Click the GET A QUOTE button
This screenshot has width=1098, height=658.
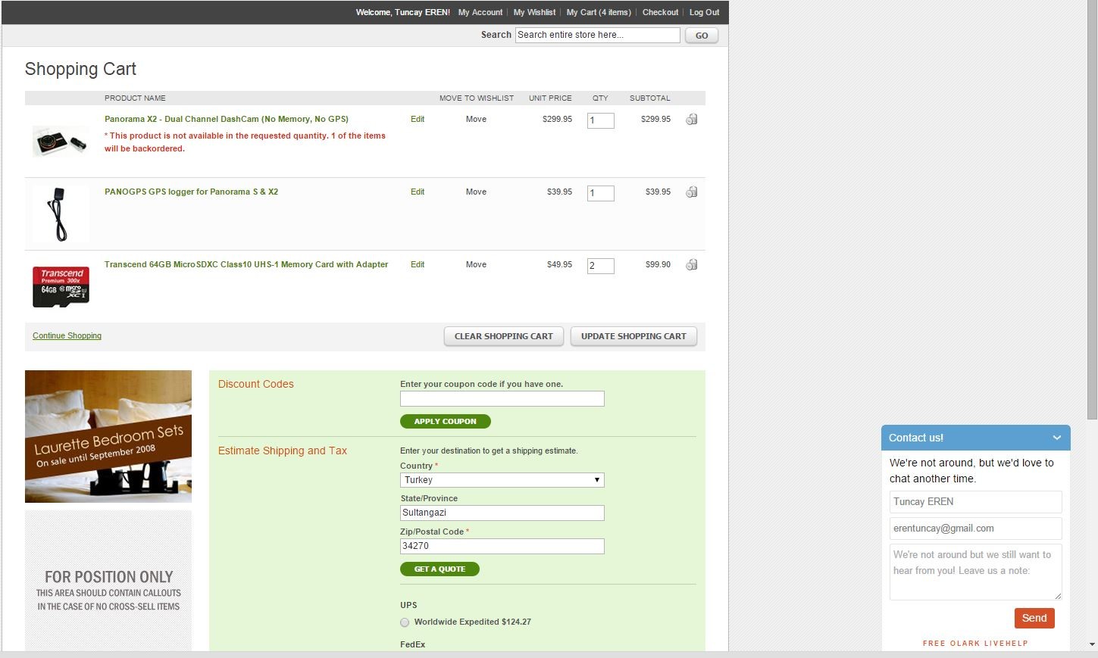(440, 569)
